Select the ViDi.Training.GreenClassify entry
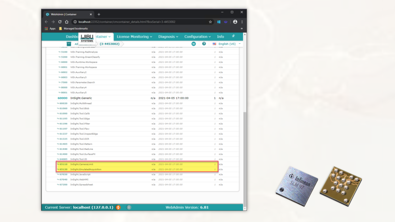The height and width of the screenshot is (222, 395). 85,57
